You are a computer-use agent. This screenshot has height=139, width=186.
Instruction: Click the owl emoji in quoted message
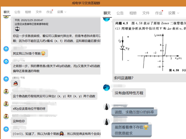coord(17,29)
